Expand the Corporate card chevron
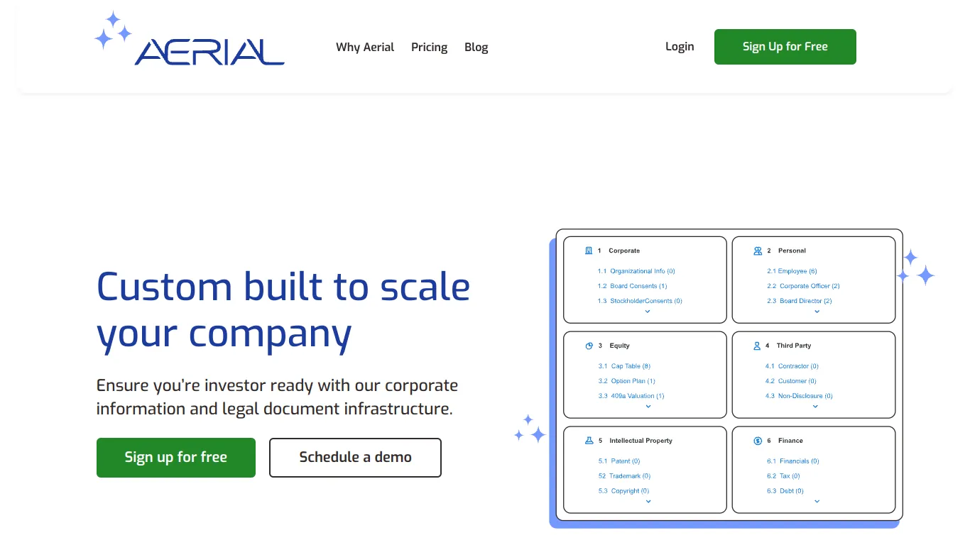Image resolution: width=970 pixels, height=545 pixels. pyautogui.click(x=647, y=311)
